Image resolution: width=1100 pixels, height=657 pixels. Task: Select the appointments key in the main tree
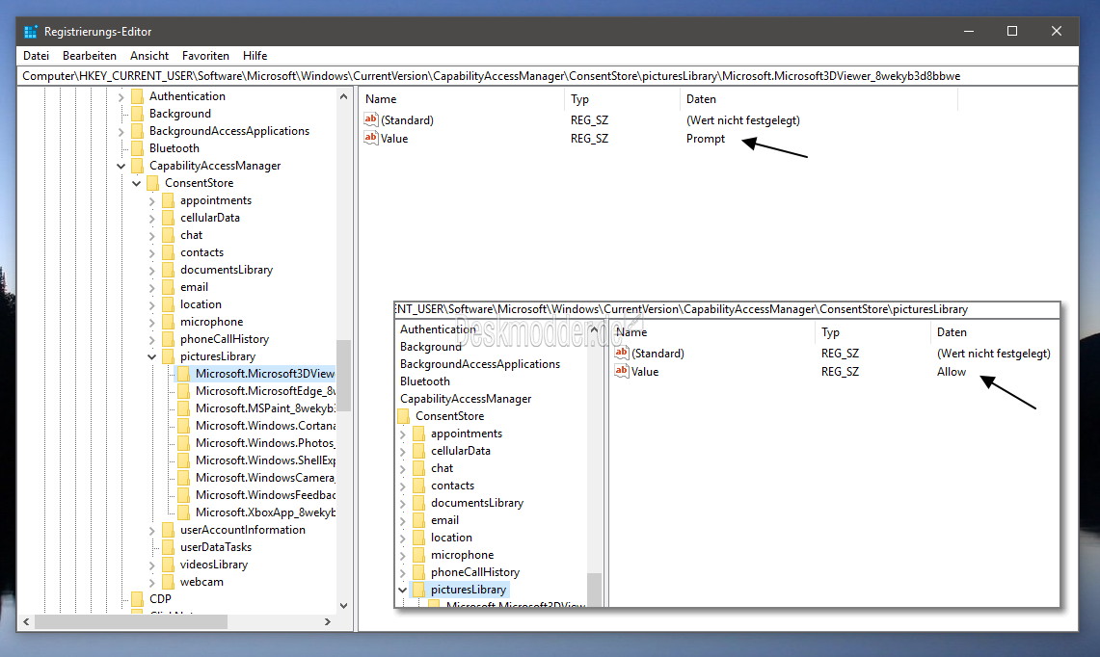[215, 200]
